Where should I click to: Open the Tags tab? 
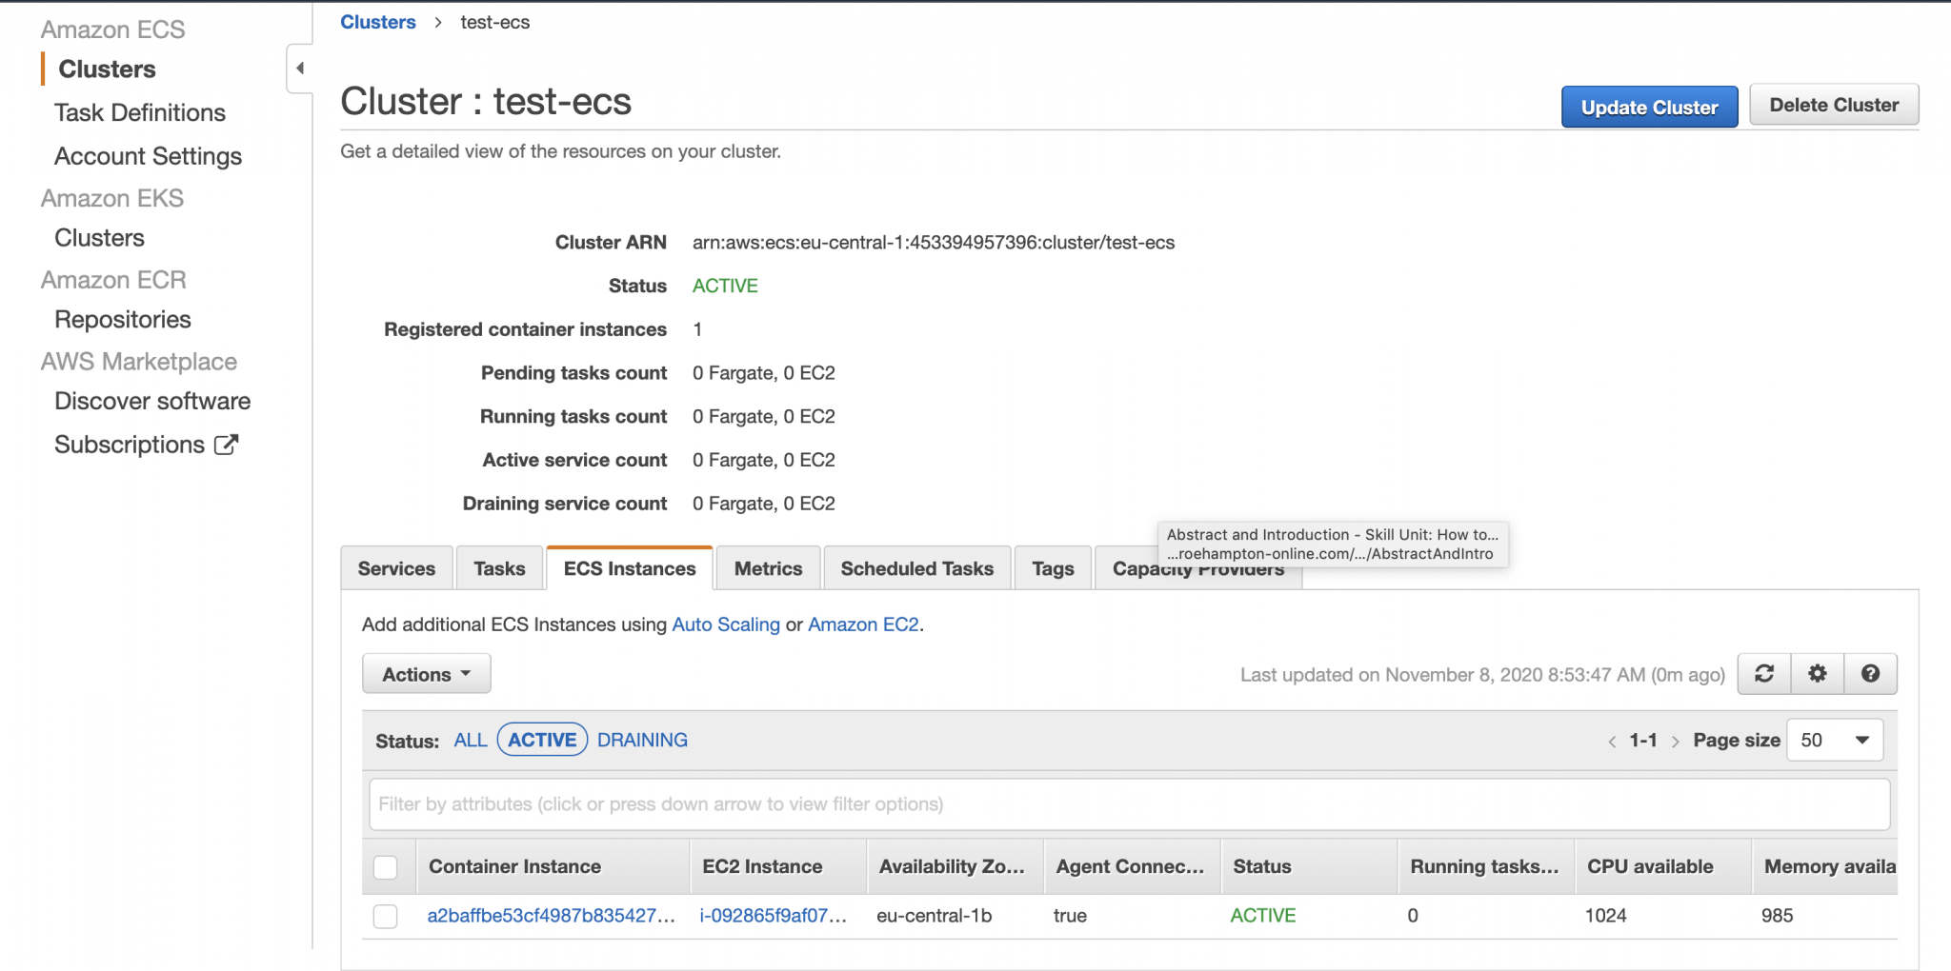(x=1052, y=567)
